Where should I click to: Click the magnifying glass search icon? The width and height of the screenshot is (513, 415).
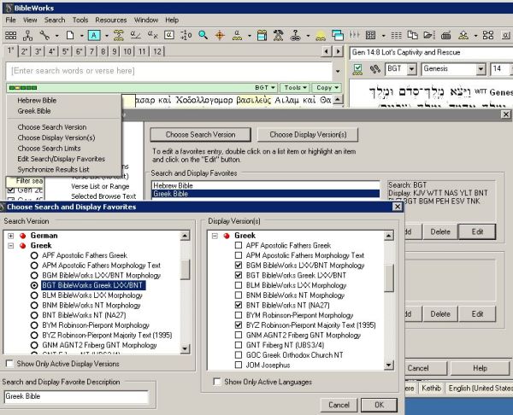click(x=203, y=35)
